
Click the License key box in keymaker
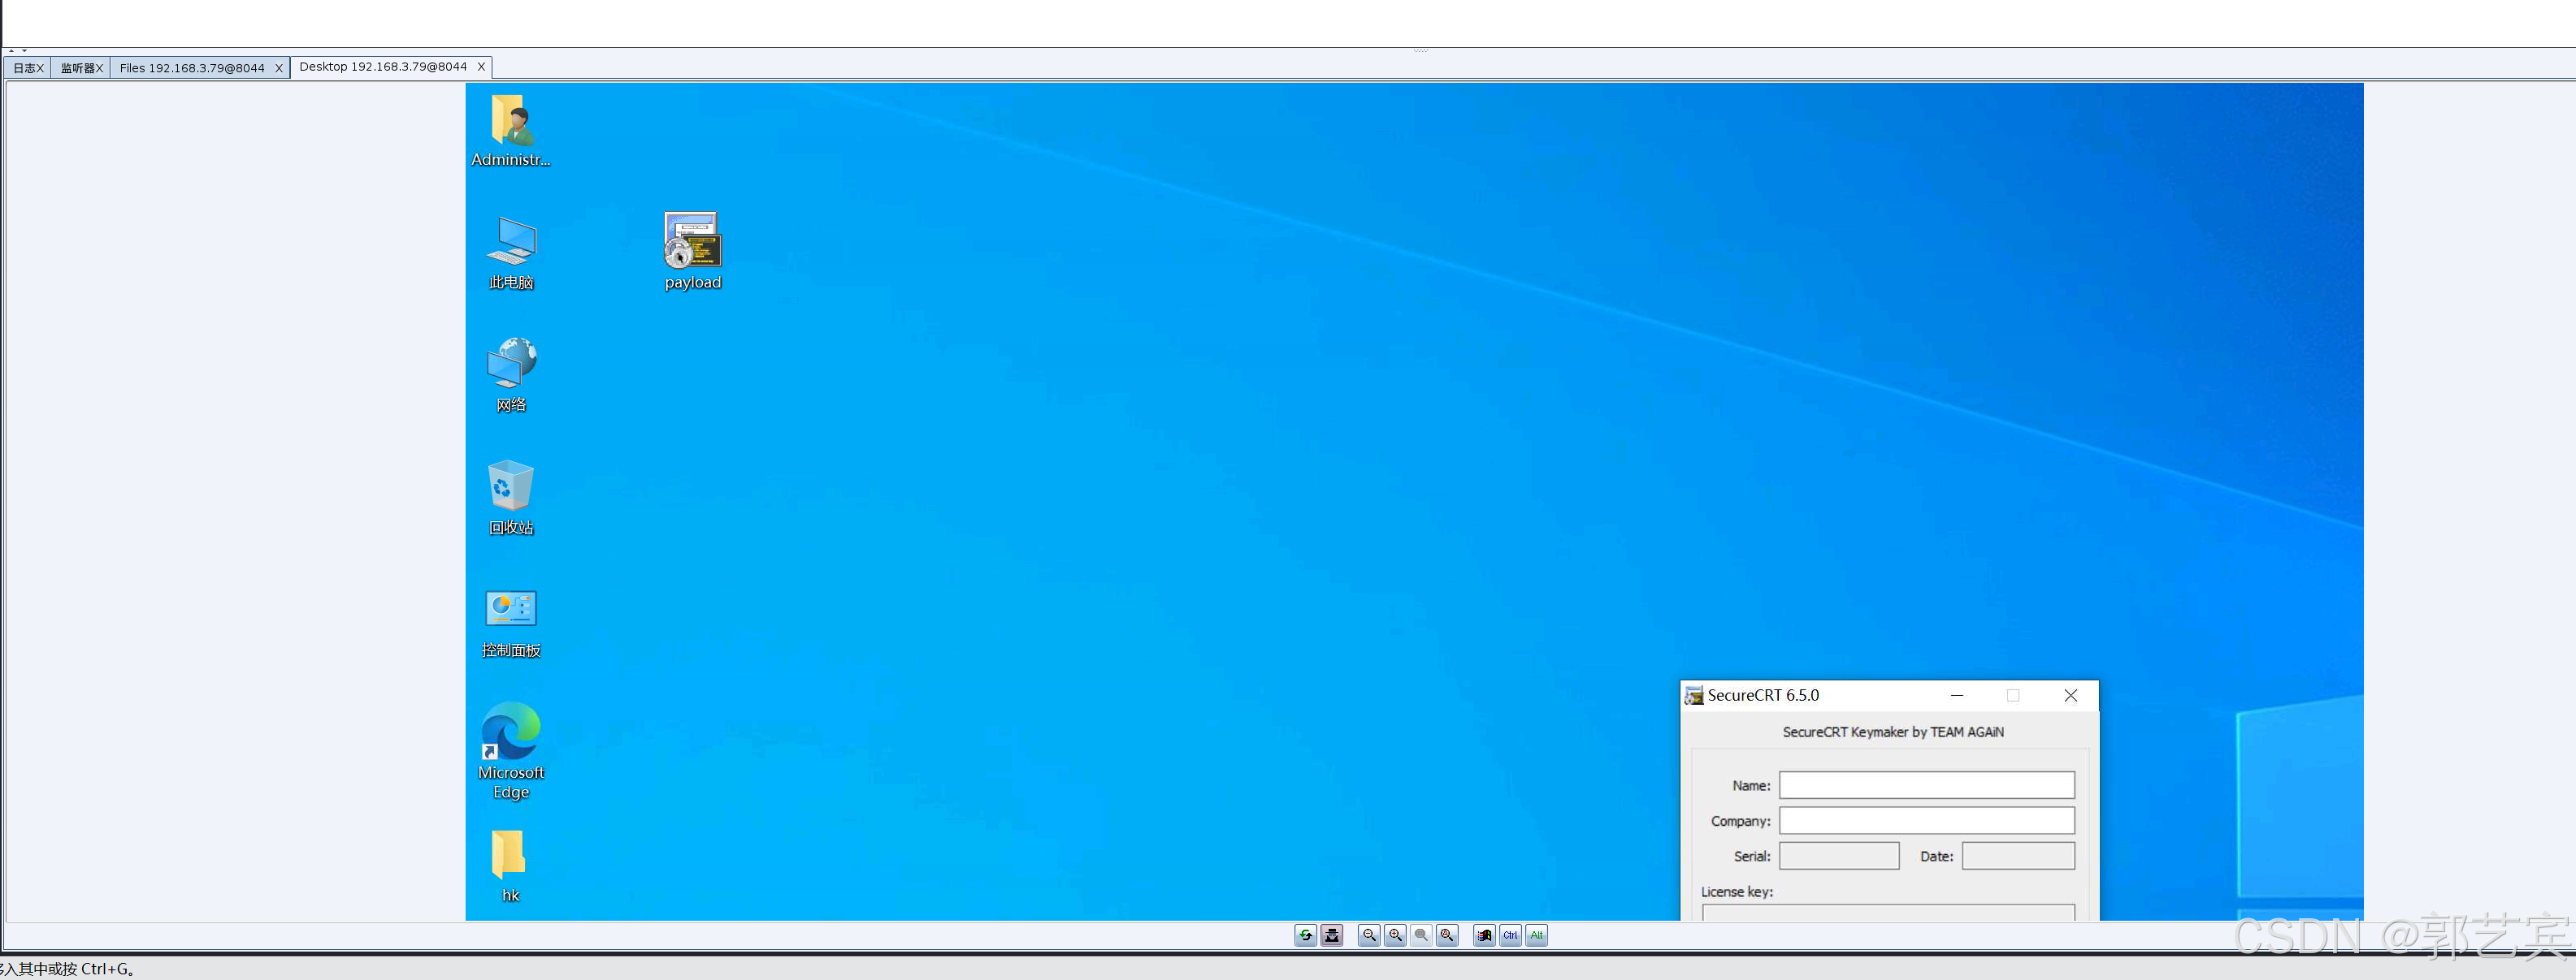[1888, 912]
